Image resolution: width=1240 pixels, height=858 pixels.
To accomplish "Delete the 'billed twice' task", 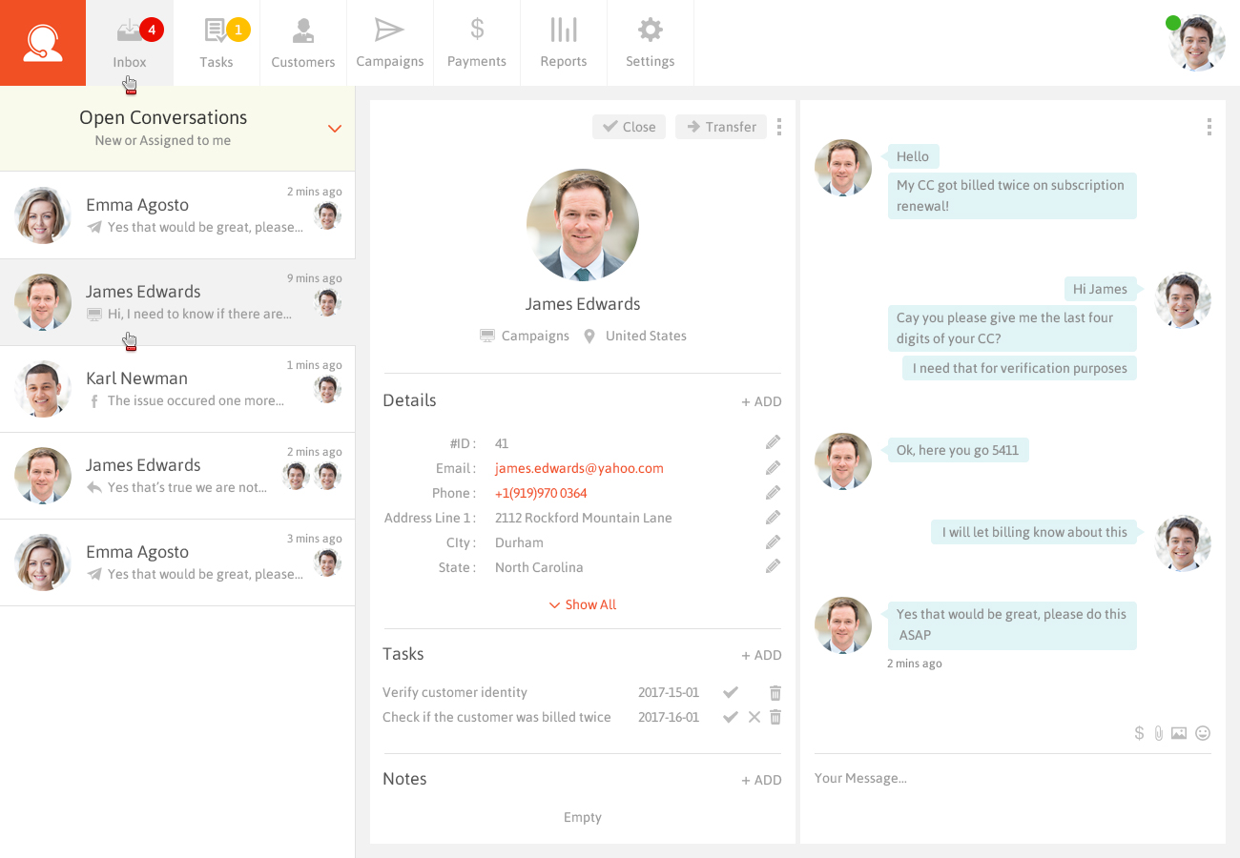I will click(x=775, y=717).
